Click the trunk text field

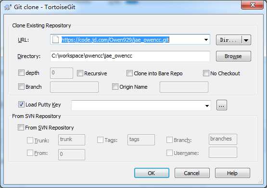point(72,140)
